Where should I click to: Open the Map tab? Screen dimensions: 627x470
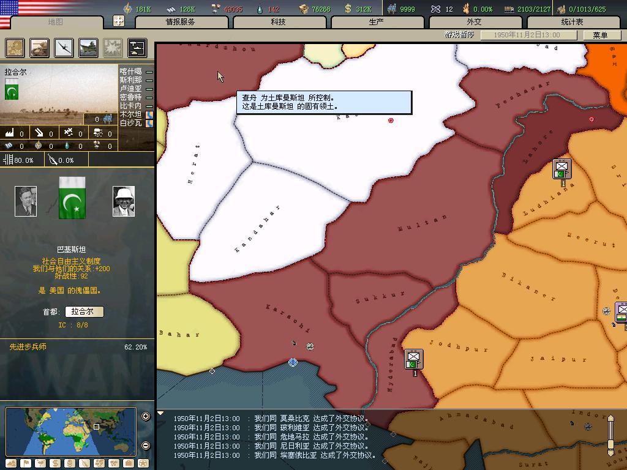pyautogui.click(x=56, y=22)
